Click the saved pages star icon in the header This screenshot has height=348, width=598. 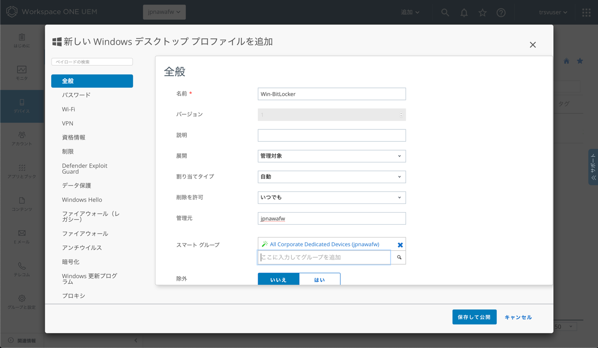pyautogui.click(x=482, y=12)
